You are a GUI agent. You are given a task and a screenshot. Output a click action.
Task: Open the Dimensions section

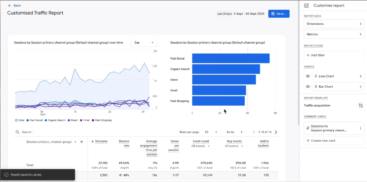pyautogui.click(x=334, y=24)
